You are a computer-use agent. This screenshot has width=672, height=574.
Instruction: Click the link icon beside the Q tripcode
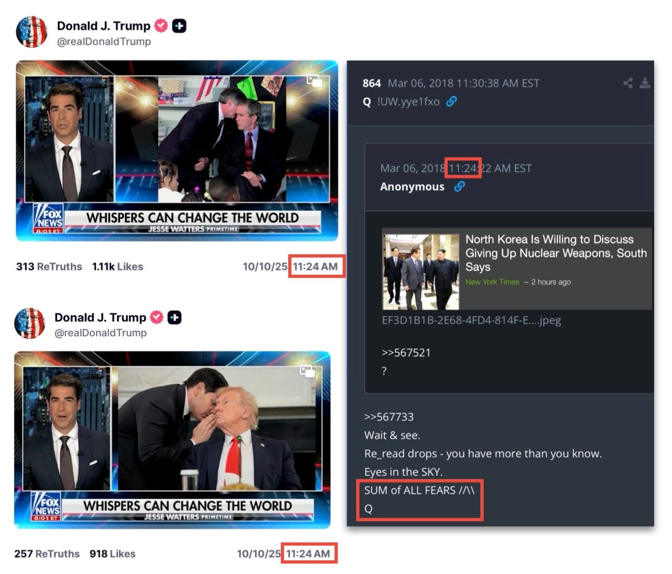(451, 102)
